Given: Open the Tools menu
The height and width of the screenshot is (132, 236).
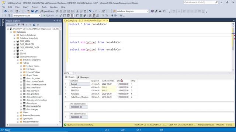Looking at the screenshot, I should click(x=44, y=7).
